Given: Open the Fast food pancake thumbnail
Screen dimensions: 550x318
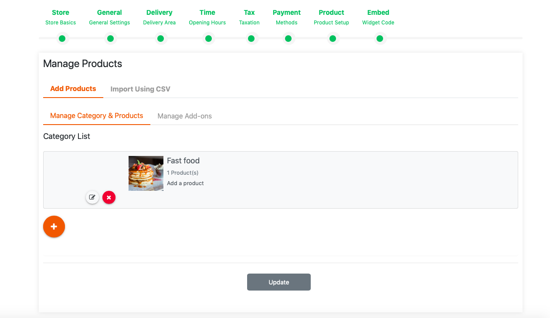Looking at the screenshot, I should (146, 173).
